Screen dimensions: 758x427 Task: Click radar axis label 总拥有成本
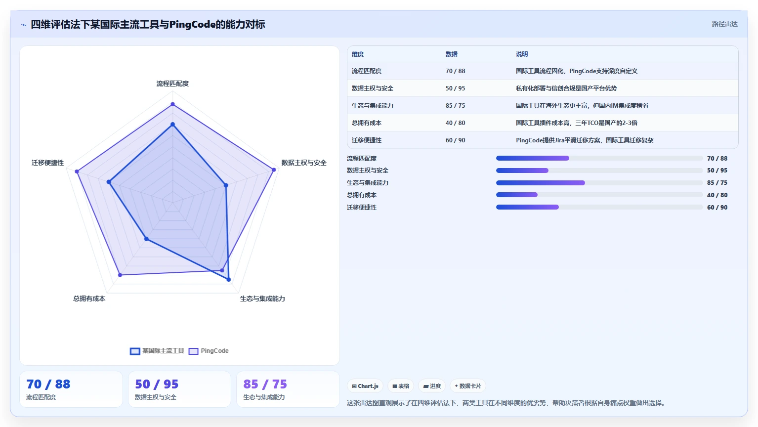[x=89, y=299]
